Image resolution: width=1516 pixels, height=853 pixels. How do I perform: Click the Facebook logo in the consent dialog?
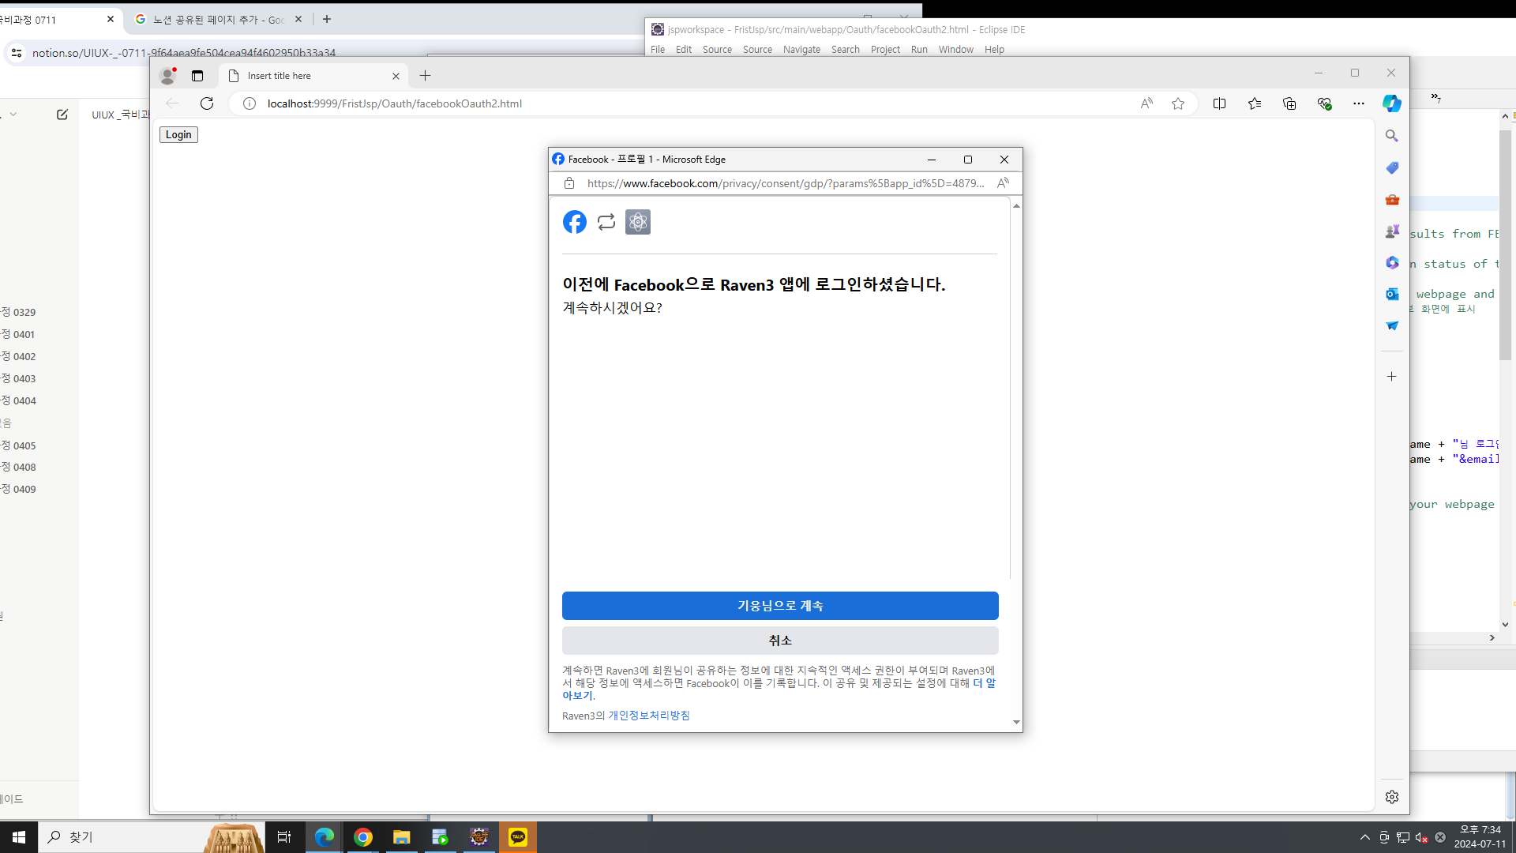pyautogui.click(x=575, y=222)
